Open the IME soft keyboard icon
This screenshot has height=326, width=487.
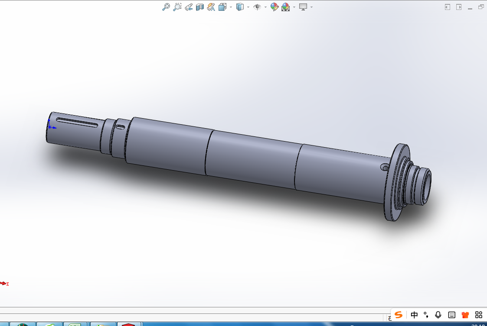[451, 315]
